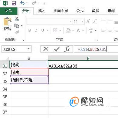Apply cell borders with the border icon

[55, 30]
